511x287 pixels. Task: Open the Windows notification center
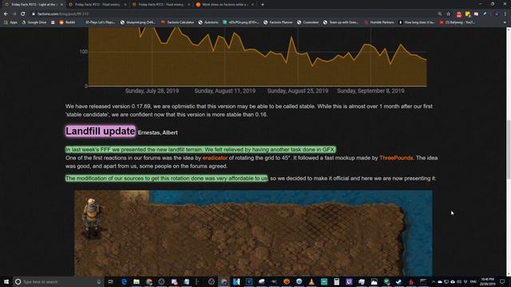click(502, 281)
